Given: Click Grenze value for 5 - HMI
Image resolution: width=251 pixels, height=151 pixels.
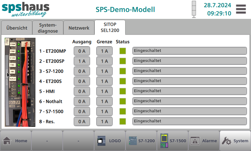Looking at the screenshot, I should tap(104, 91).
